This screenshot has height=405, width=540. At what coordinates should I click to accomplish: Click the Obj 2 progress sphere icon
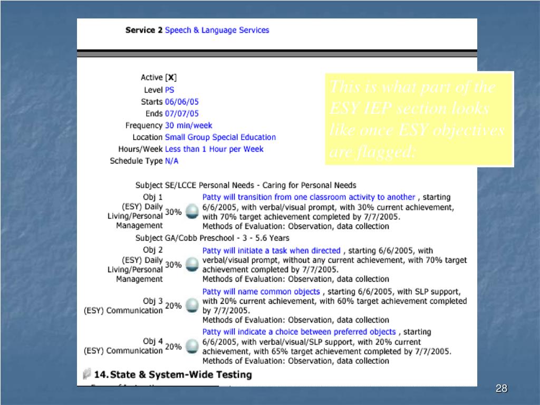(192, 265)
